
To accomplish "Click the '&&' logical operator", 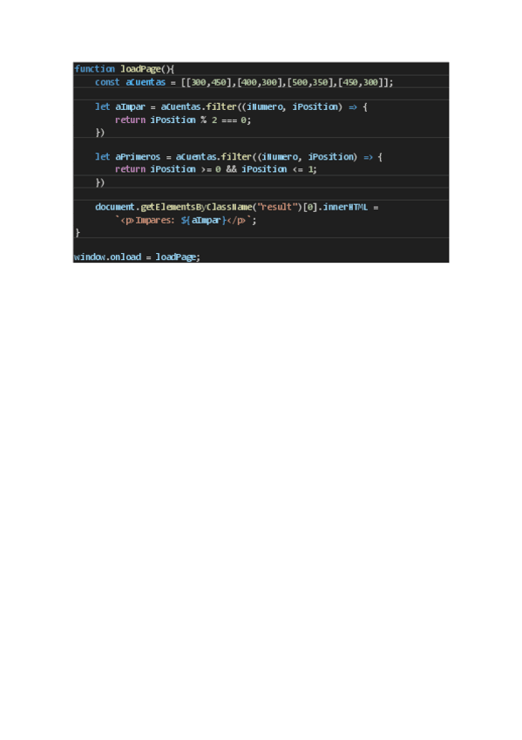I will coord(231,169).
